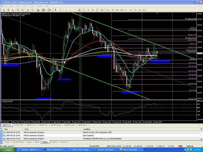Open the Experts terminal tab
203x152 pixels.
click(54, 142)
